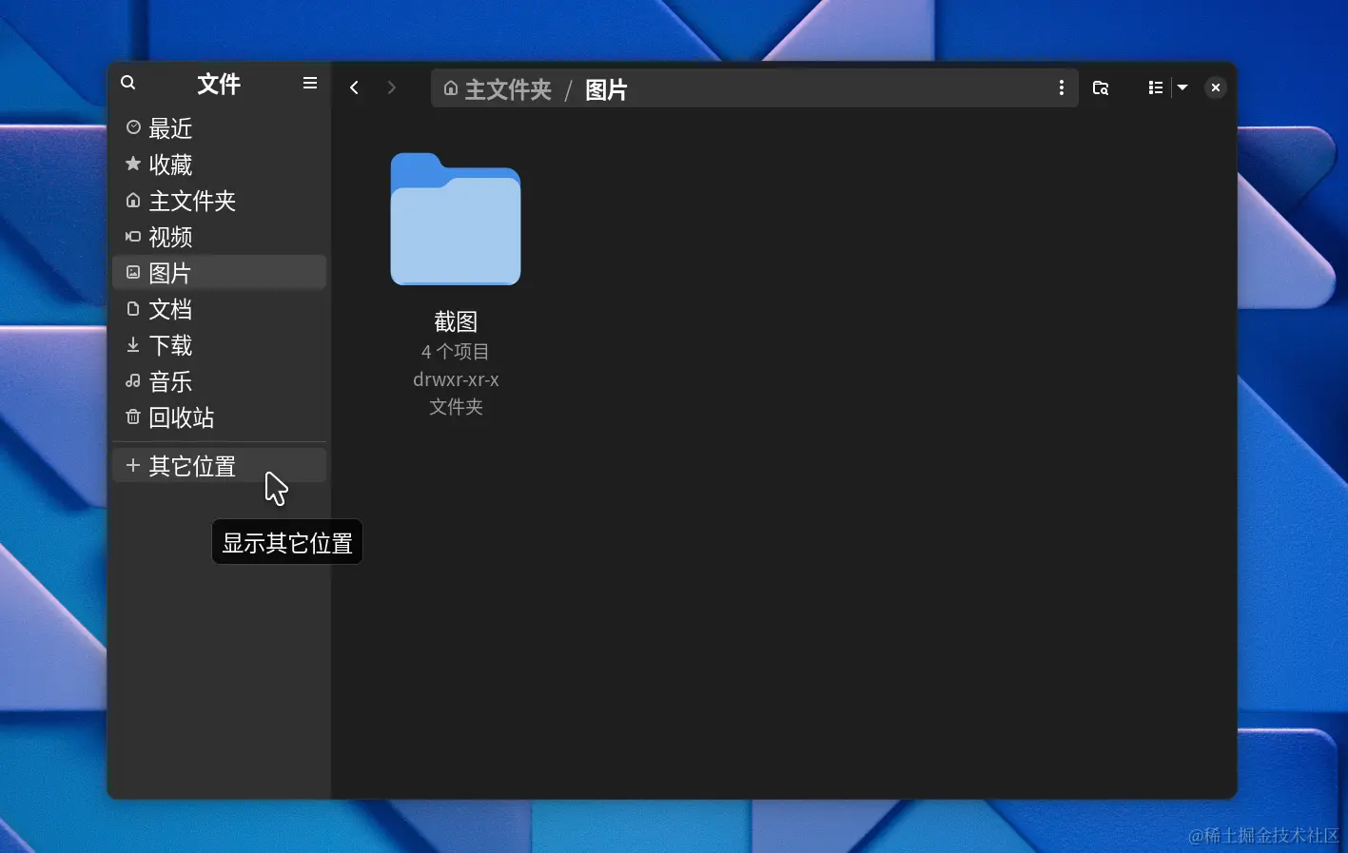Click the search-in-folder icon
The height and width of the screenshot is (853, 1348).
[x=1101, y=88]
